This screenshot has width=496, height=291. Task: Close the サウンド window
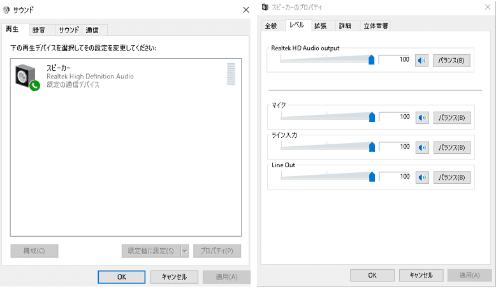pyautogui.click(x=246, y=10)
